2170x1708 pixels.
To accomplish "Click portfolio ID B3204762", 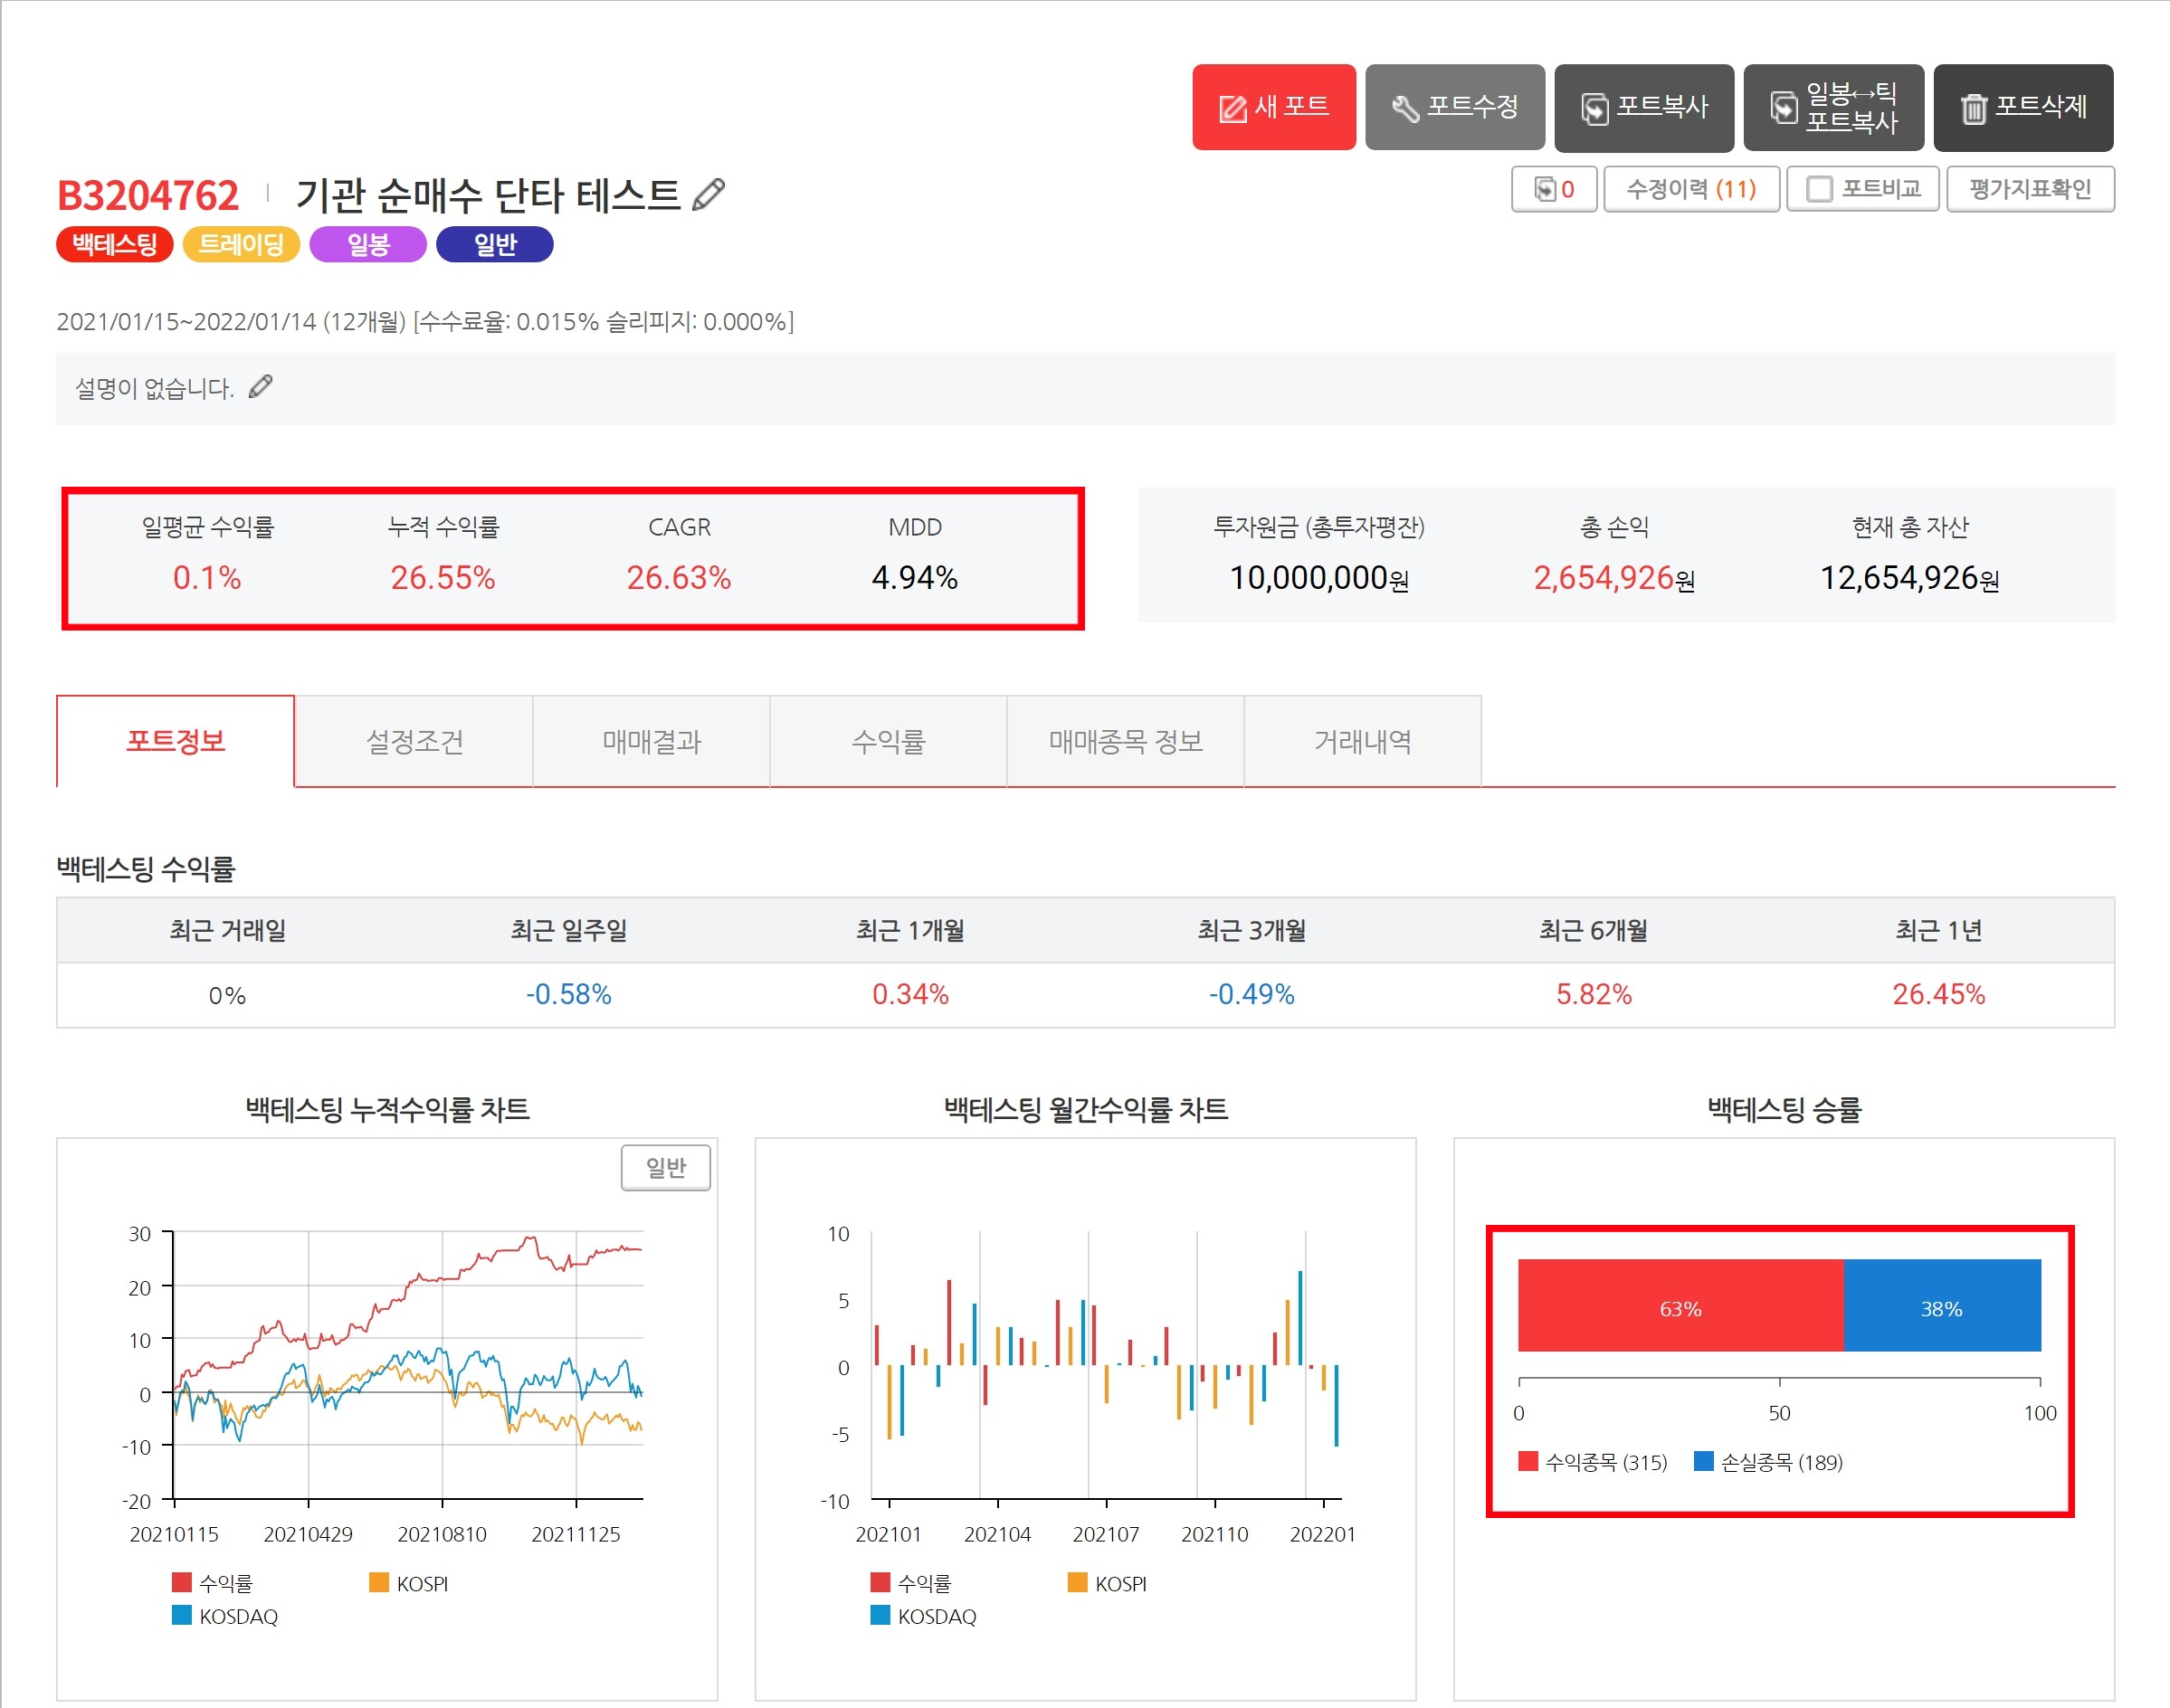I will (x=148, y=195).
